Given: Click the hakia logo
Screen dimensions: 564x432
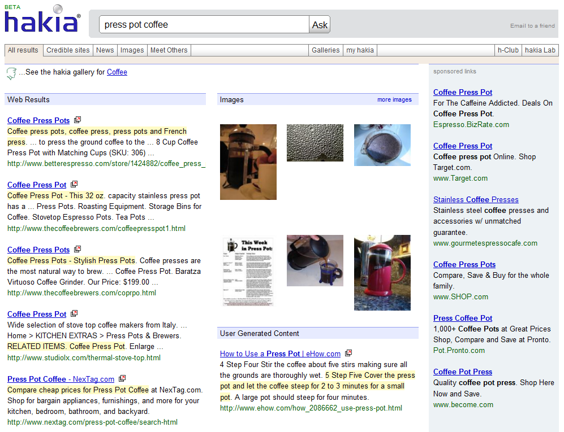Looking at the screenshot, I should tap(42, 20).
